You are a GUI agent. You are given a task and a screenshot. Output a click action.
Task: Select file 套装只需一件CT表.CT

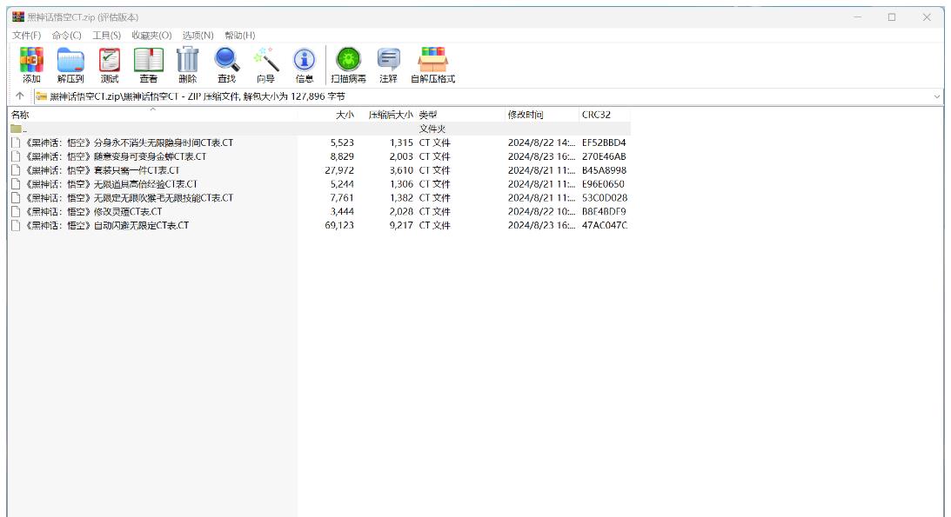pos(102,170)
